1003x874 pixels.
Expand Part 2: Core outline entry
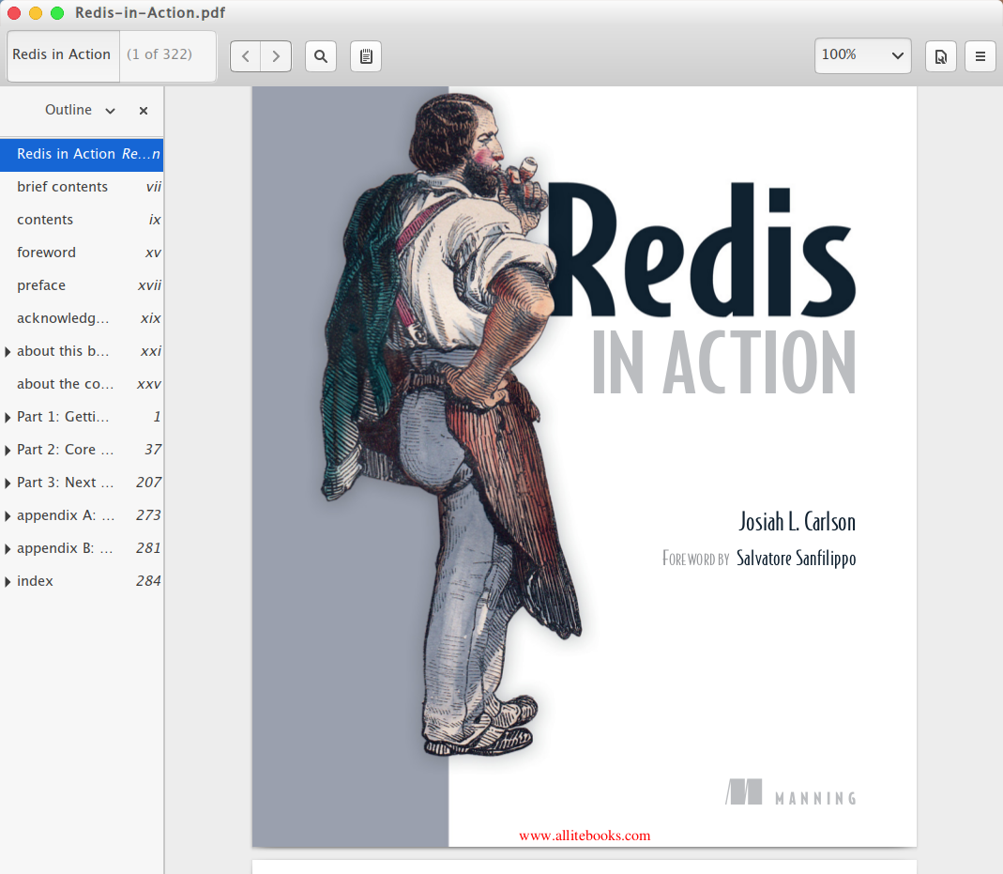coord(8,451)
